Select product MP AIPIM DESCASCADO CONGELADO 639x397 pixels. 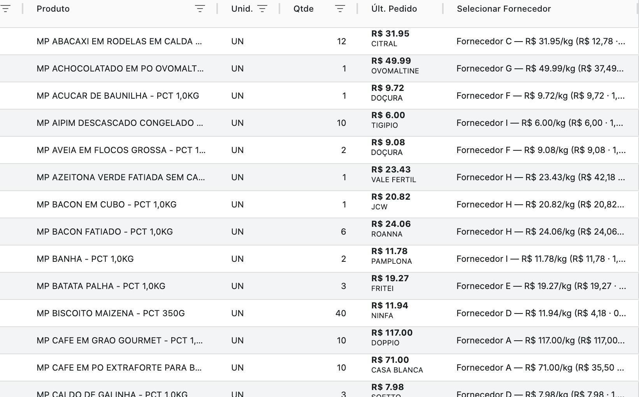pos(120,123)
